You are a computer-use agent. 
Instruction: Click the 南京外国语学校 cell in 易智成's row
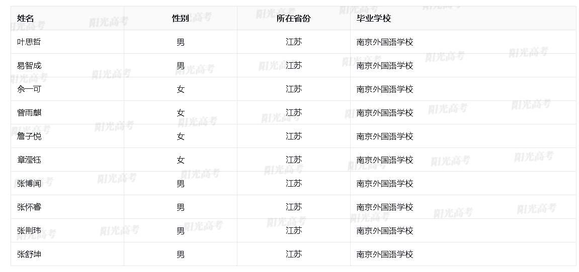385,66
